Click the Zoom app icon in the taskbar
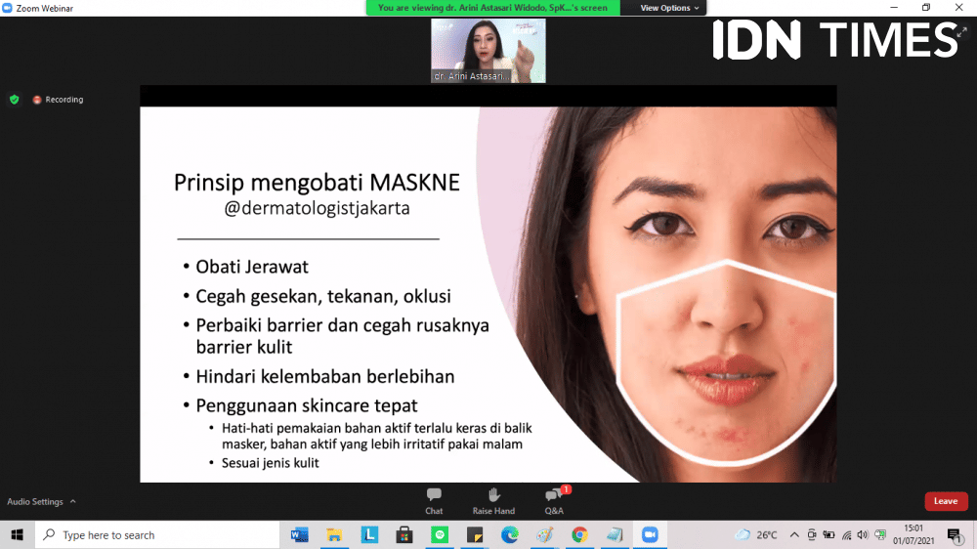This screenshot has width=977, height=549. pyautogui.click(x=649, y=535)
